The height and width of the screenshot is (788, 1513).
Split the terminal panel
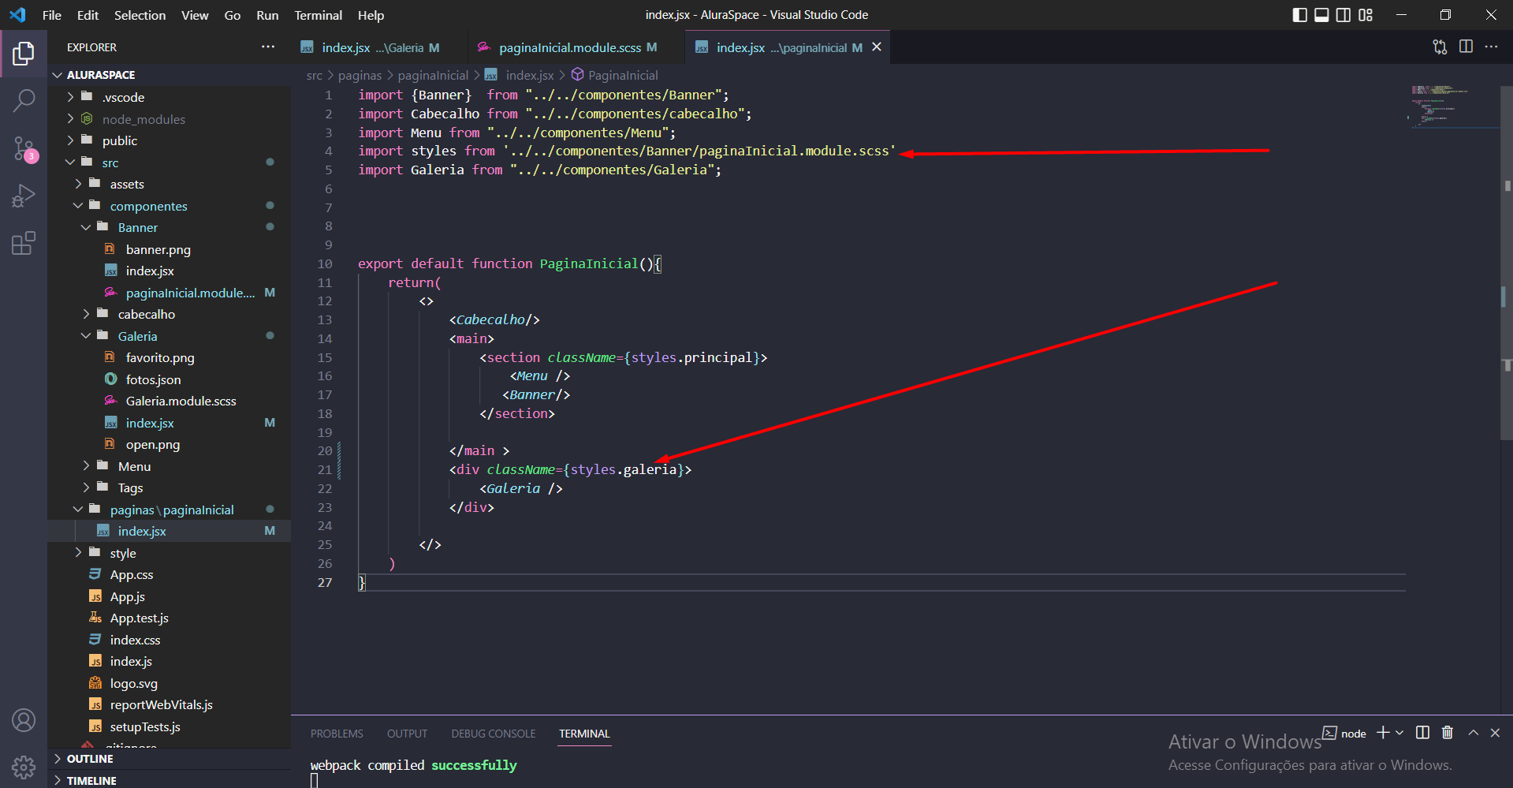tap(1422, 733)
